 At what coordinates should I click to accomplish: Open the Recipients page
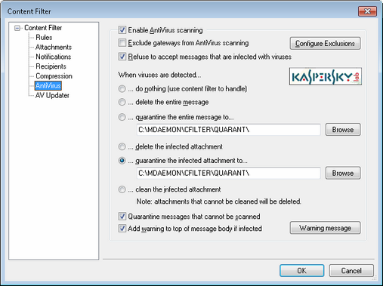pos(51,66)
